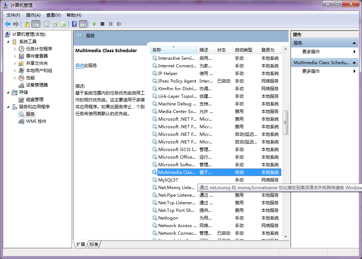Select 本地用户和组 in the tree
The image size is (362, 259).
[x=39, y=71]
